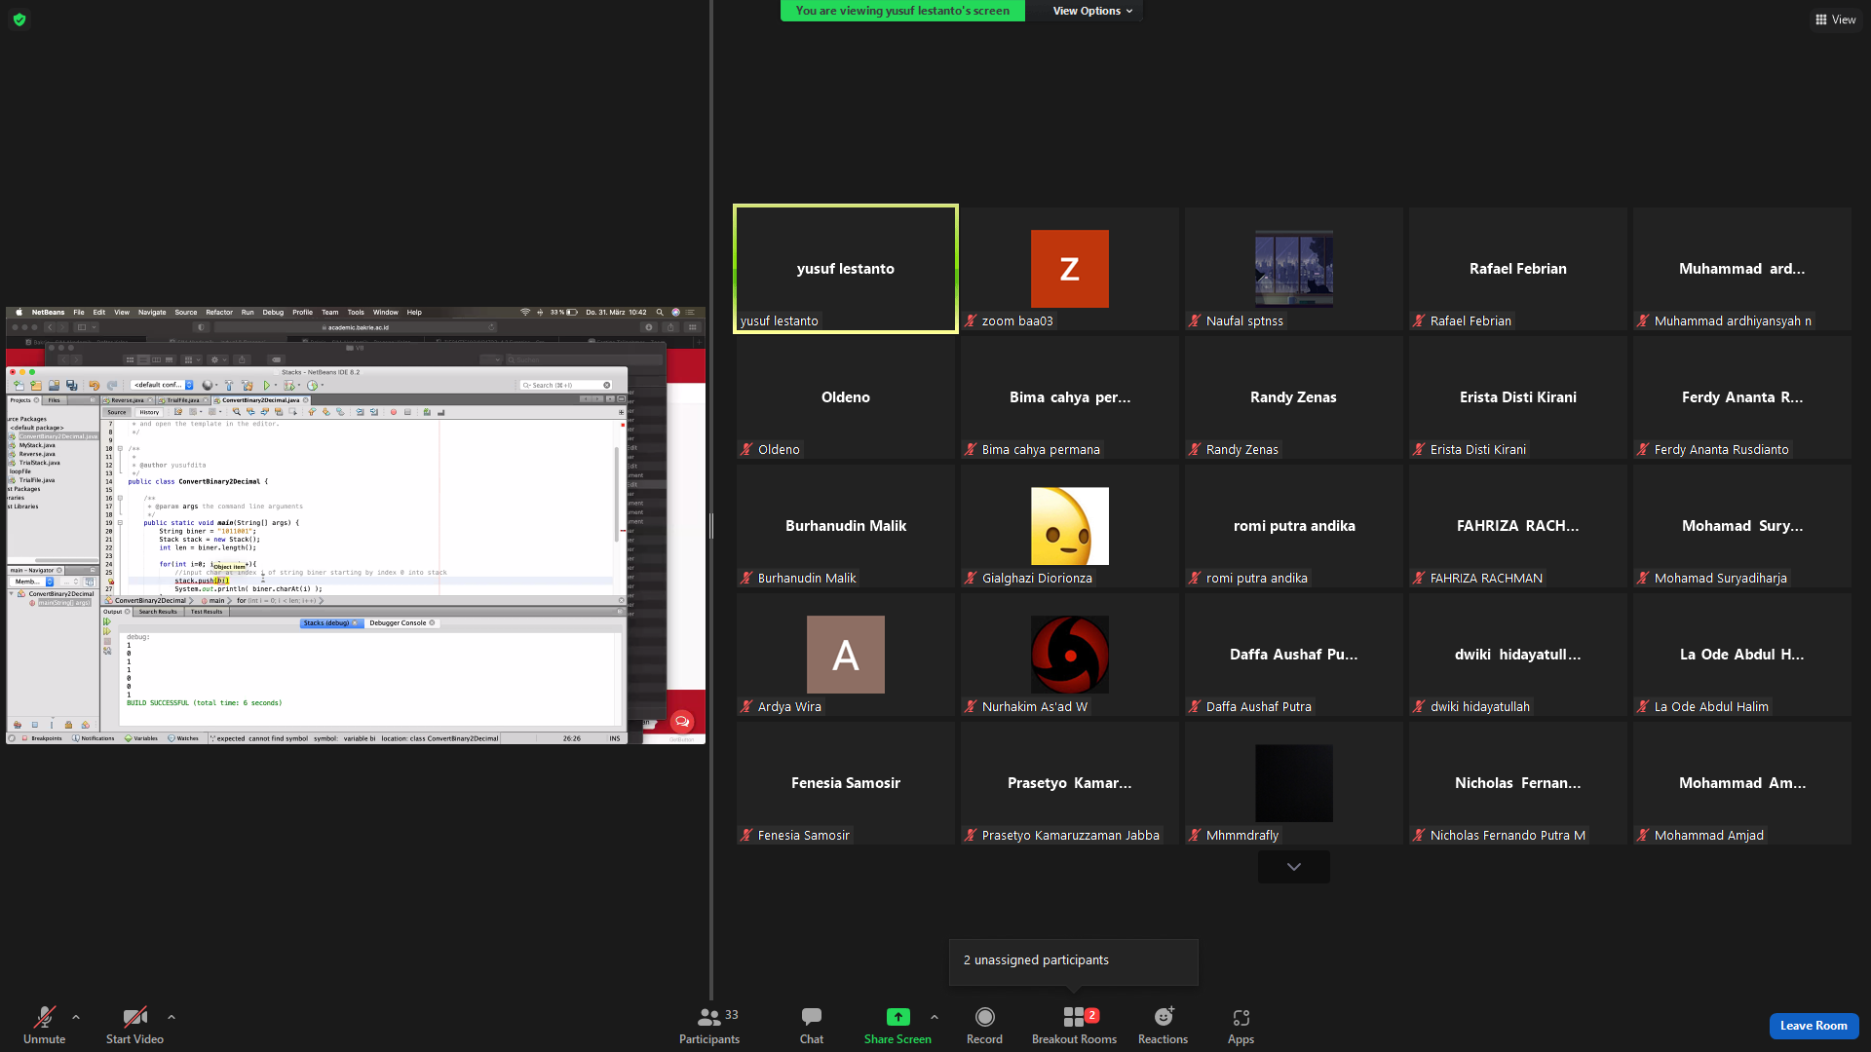
Task: Click the Build hammer icon in NetBeans
Action: click(229, 386)
